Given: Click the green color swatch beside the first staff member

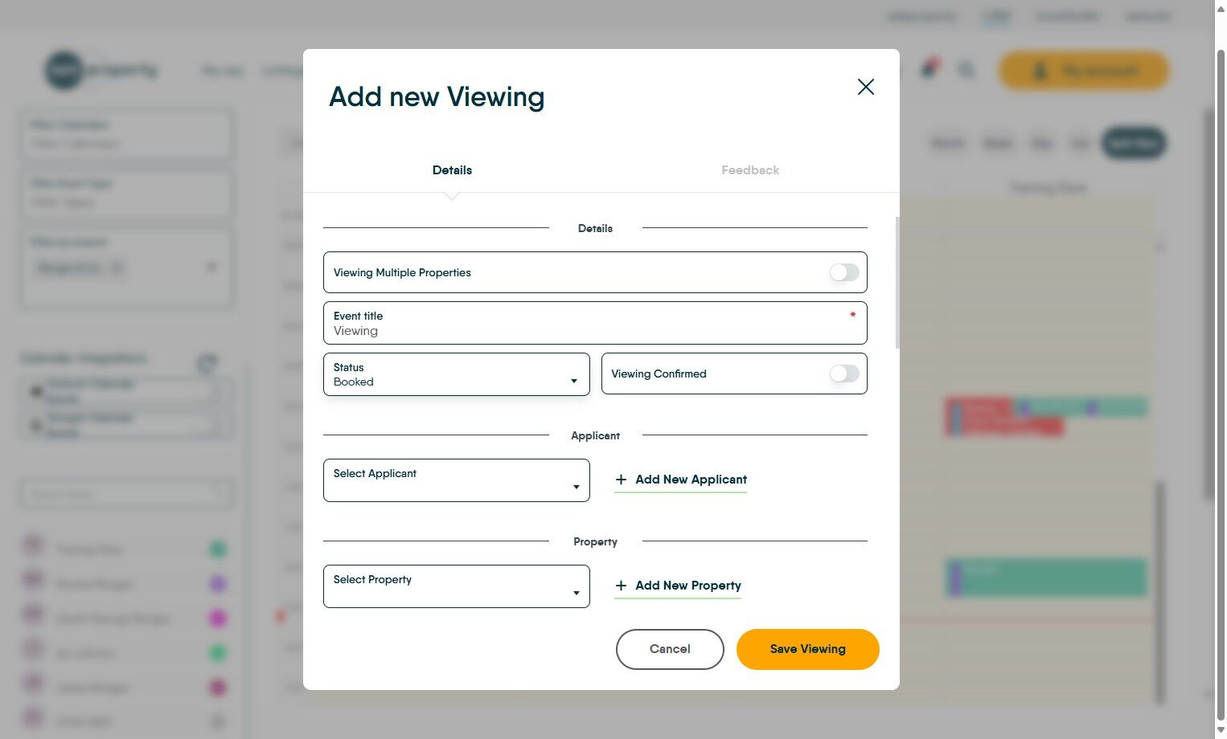Looking at the screenshot, I should (217, 549).
